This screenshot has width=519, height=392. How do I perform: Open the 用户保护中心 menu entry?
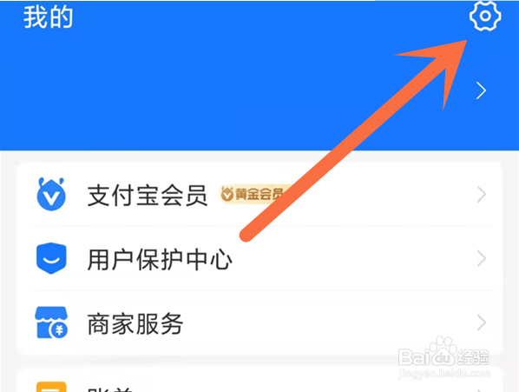point(259,258)
